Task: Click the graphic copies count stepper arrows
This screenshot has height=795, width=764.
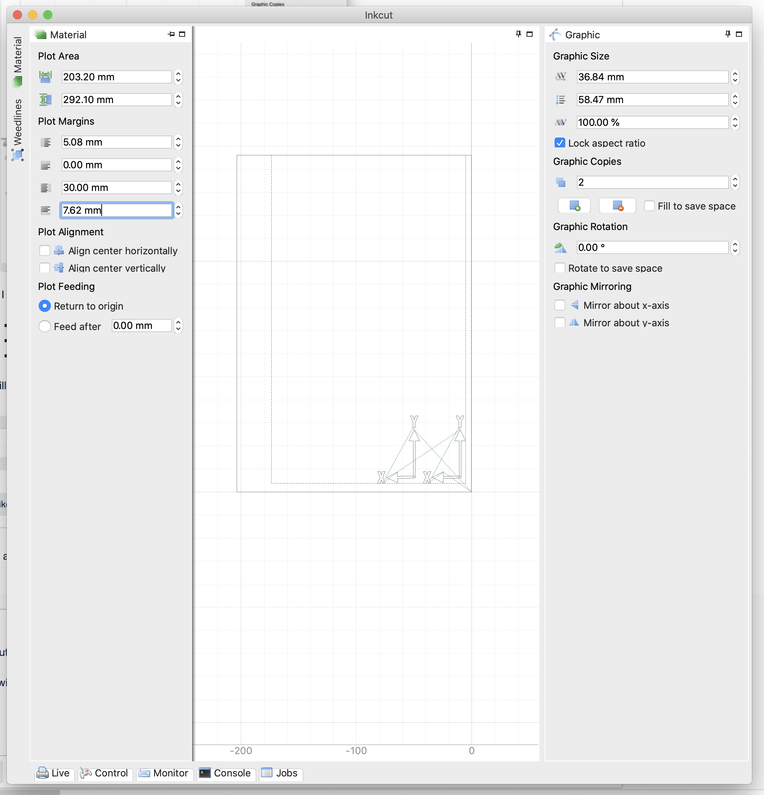Action: (x=735, y=183)
